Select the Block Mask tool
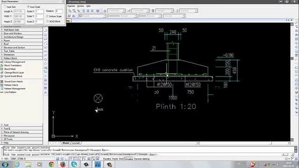 point(10,69)
